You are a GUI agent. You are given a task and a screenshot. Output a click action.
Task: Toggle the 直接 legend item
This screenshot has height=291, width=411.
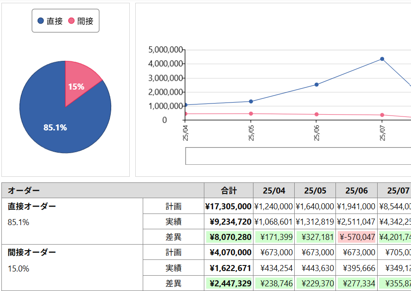tap(50, 21)
